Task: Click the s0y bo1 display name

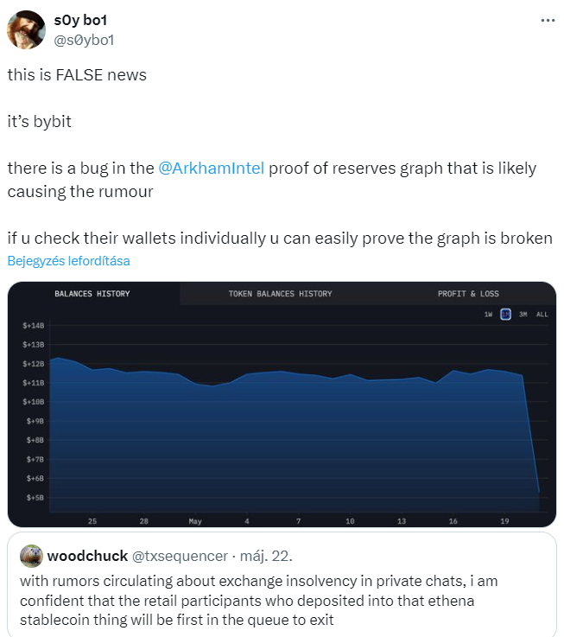Action: [x=80, y=20]
